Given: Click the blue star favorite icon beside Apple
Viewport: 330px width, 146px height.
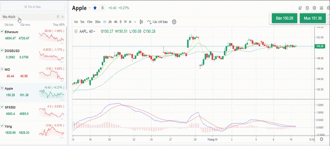Looking at the screenshot, I should [x=95, y=8].
